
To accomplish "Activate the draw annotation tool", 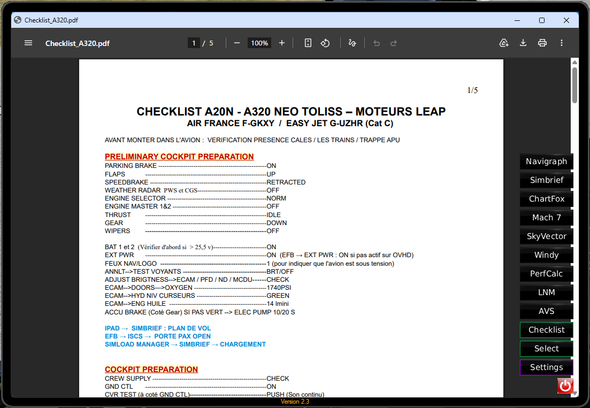I will pos(352,43).
